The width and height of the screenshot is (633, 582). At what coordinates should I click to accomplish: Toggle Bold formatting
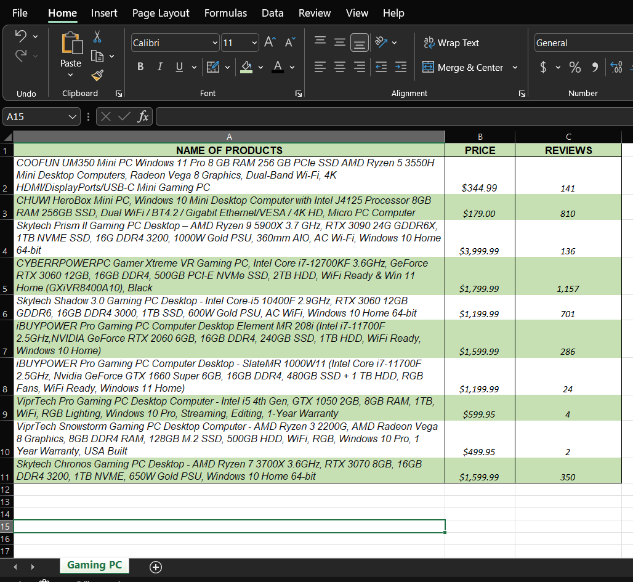pos(140,67)
